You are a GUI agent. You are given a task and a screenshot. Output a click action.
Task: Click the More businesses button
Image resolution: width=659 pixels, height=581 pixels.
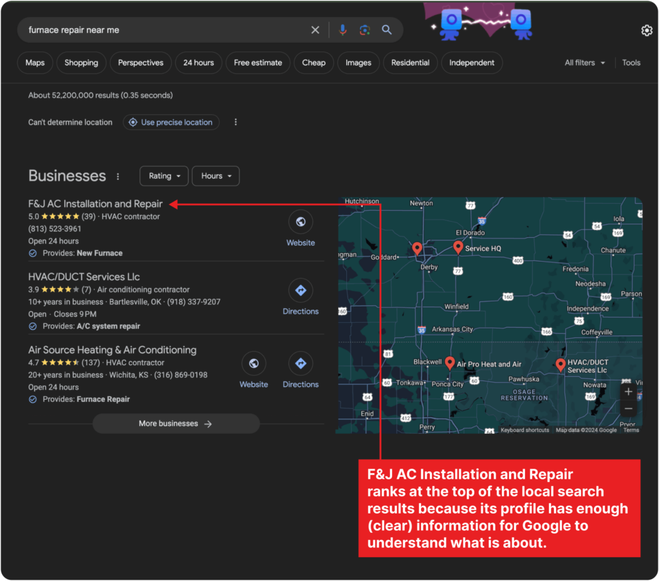(176, 424)
